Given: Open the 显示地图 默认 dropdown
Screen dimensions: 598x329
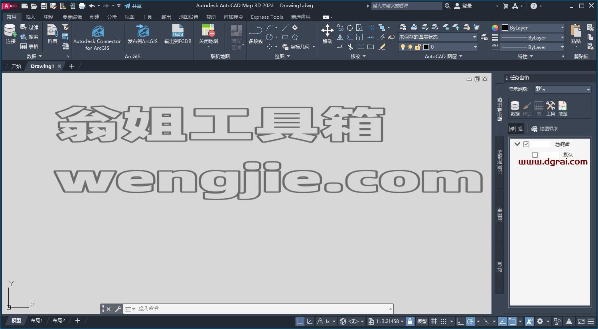Looking at the screenshot, I should point(562,89).
